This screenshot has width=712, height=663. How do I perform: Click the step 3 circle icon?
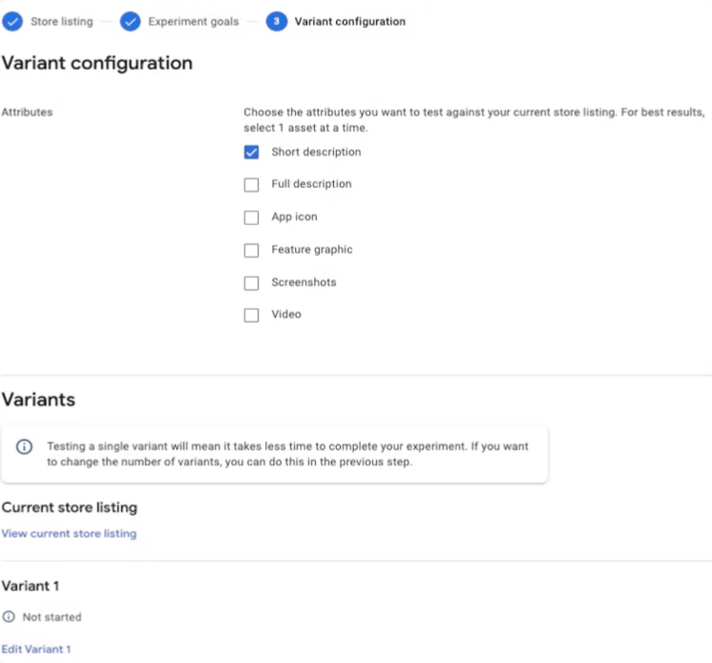click(x=277, y=21)
